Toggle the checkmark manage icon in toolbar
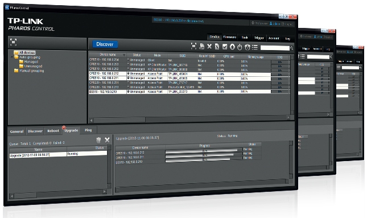 click(x=225, y=47)
